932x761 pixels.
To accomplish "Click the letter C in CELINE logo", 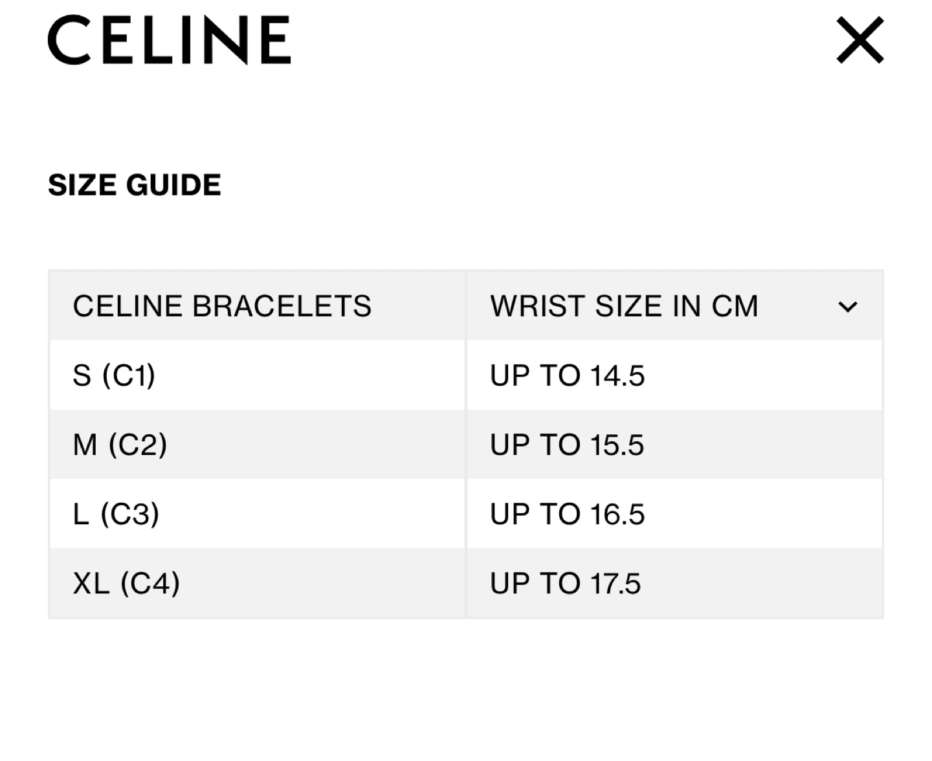I will pos(69,40).
